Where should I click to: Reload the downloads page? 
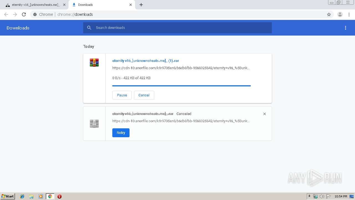tap(24, 14)
